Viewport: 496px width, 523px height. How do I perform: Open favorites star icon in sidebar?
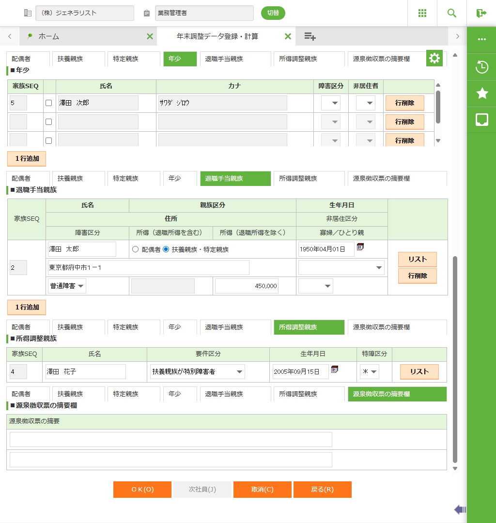(482, 93)
